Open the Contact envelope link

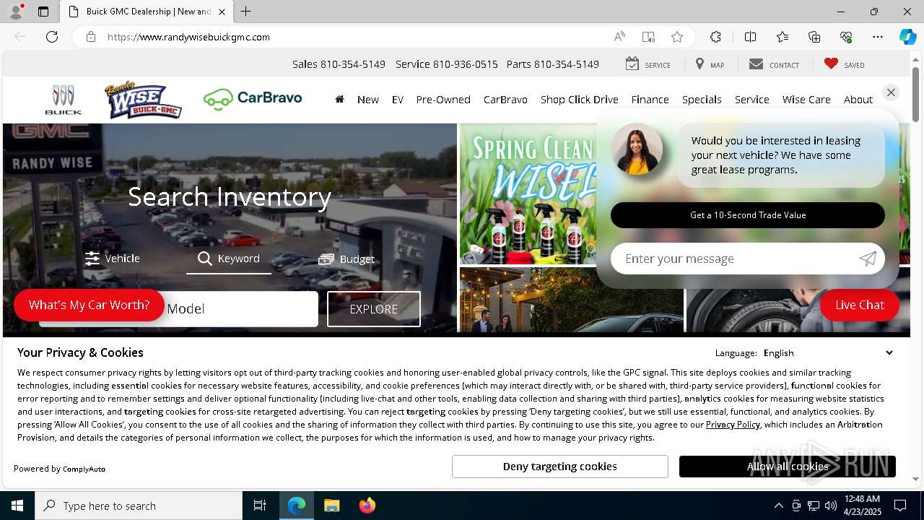[774, 64]
